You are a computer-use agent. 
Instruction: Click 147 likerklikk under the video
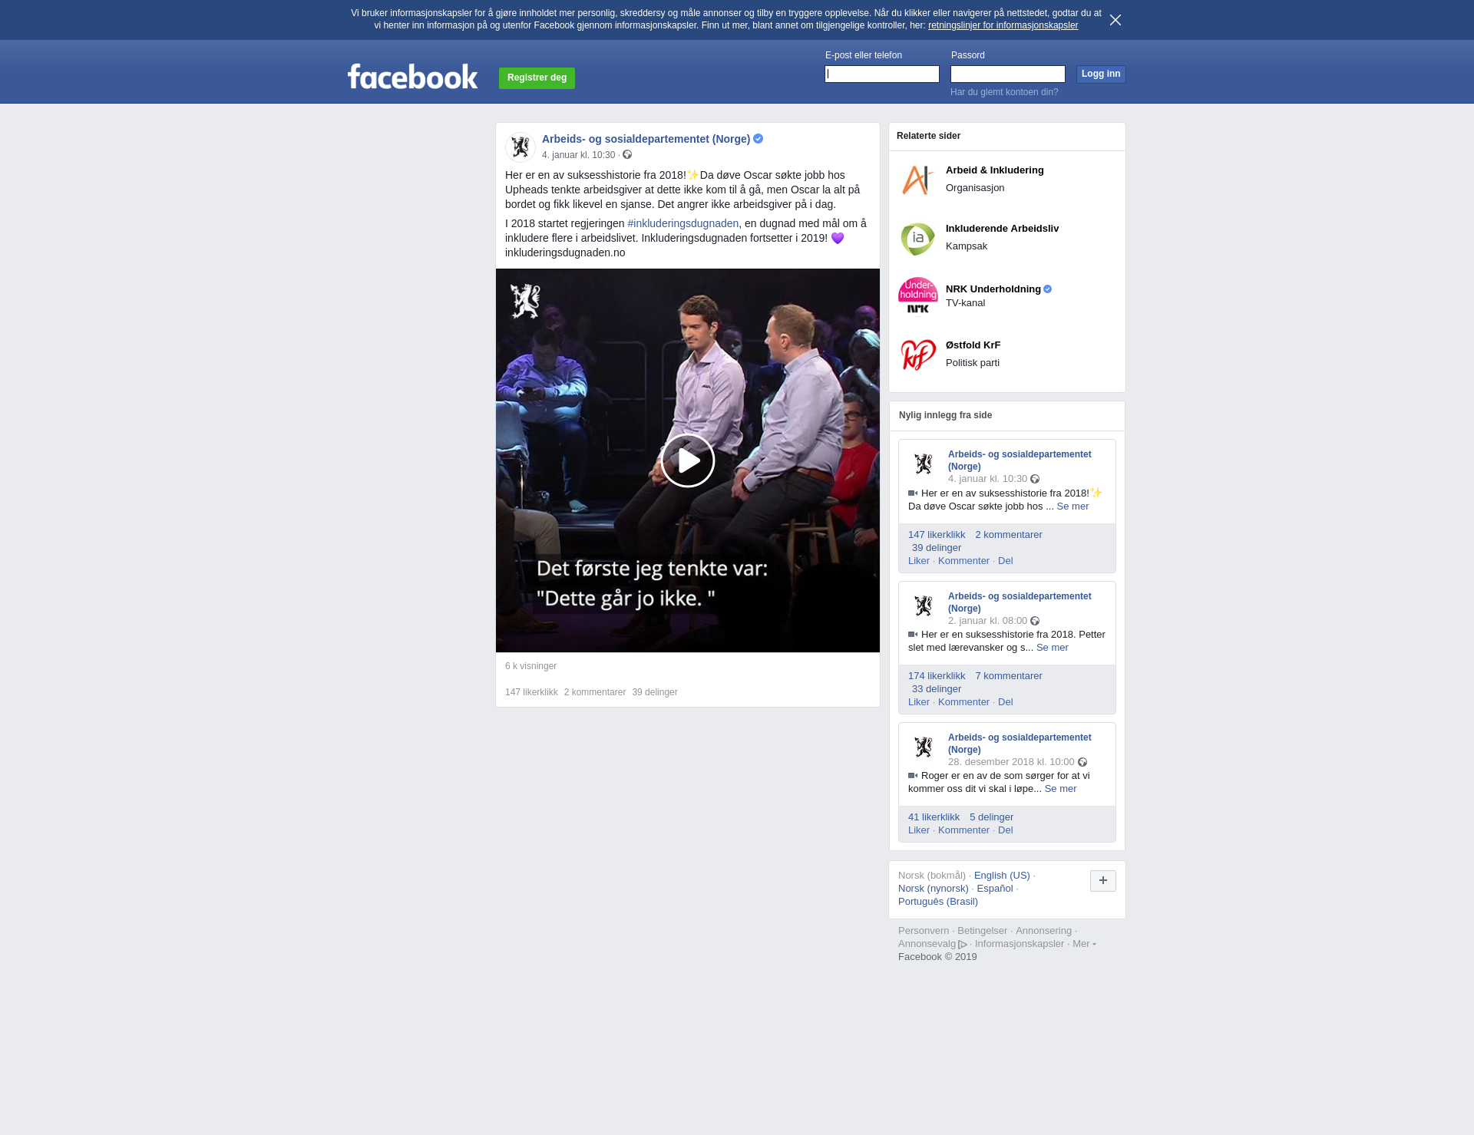531,692
